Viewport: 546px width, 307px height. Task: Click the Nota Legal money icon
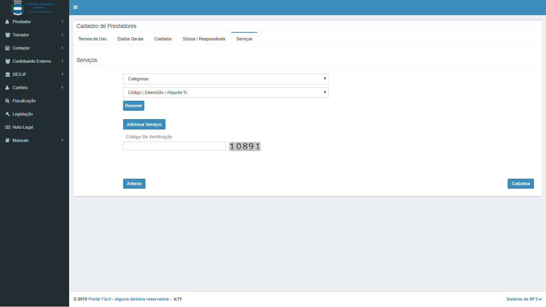[x=7, y=127]
